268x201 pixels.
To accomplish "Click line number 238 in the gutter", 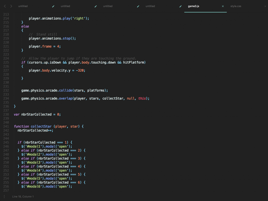I will (x=6, y=114).
